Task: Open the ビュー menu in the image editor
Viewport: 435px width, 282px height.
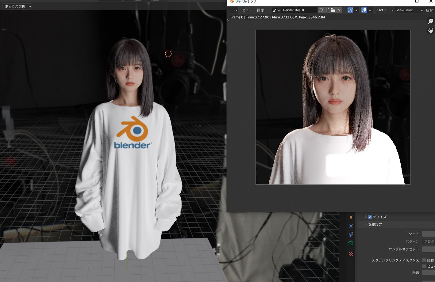Action: (x=247, y=10)
